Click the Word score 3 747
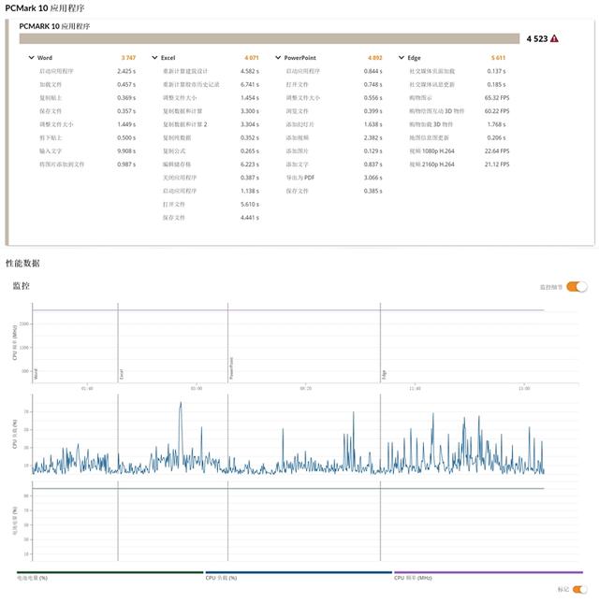 128,58
